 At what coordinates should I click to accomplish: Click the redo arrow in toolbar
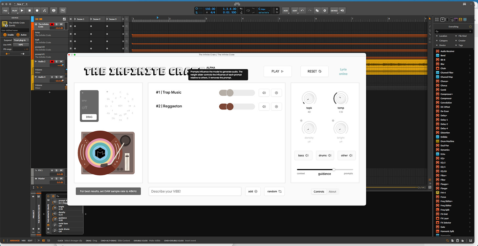(x=310, y=10)
